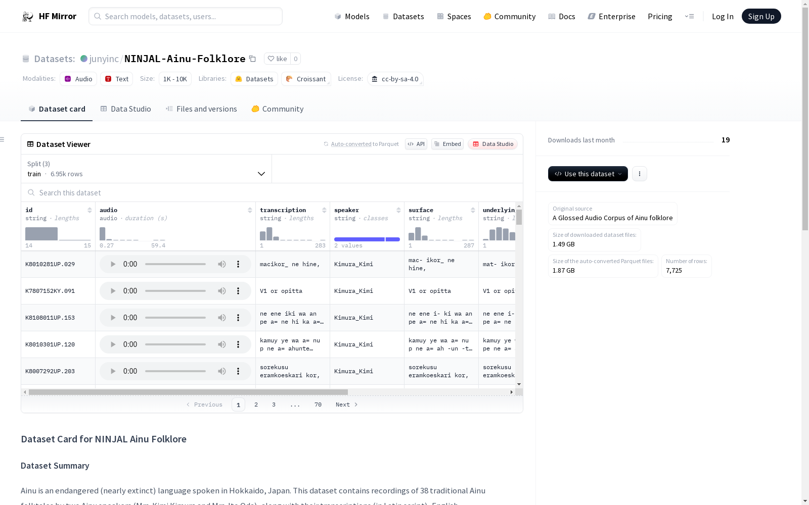Screen dimensions: 809x505
Task: Open audio options menu for row K7807152KY.091
Action: [238, 291]
